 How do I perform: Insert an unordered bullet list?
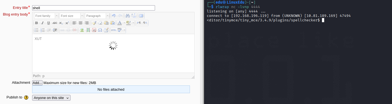(x=36, y=30)
